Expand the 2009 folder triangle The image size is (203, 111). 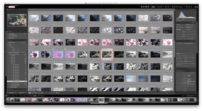(x=10, y=56)
